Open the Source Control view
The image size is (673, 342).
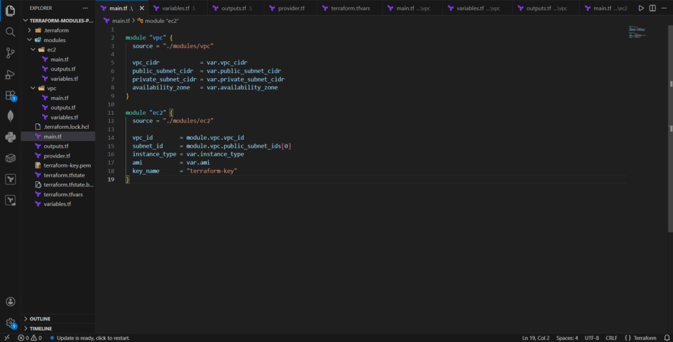10,53
